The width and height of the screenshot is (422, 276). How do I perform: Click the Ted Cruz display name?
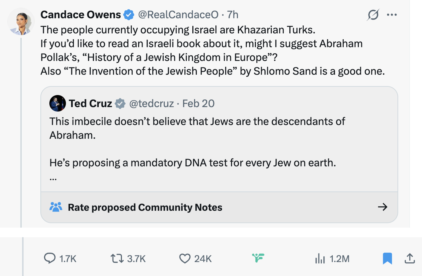point(90,104)
